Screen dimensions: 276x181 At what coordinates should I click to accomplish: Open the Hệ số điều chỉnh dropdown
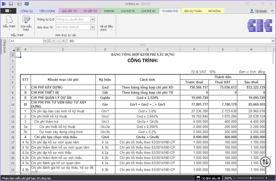106,28
